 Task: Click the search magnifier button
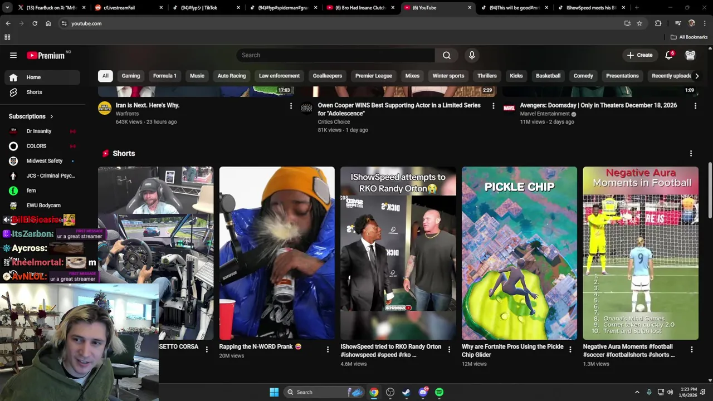click(447, 55)
